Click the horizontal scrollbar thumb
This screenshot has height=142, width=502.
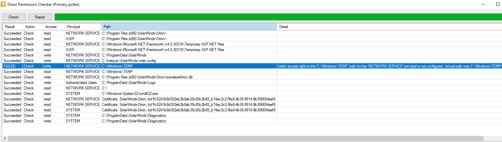coord(245,138)
